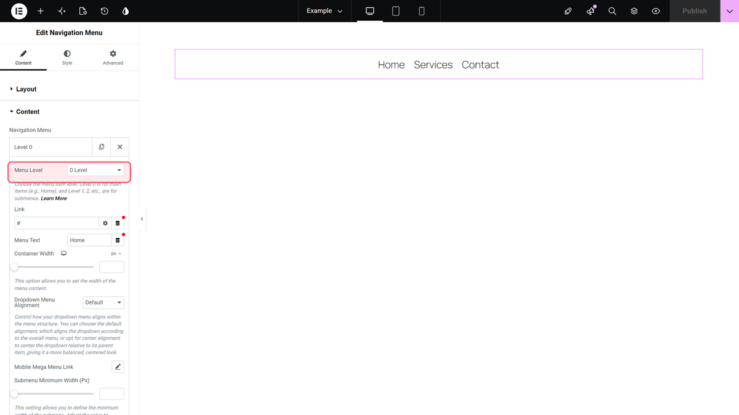Switch to mobile device view
This screenshot has height=415, width=739.
421,11
